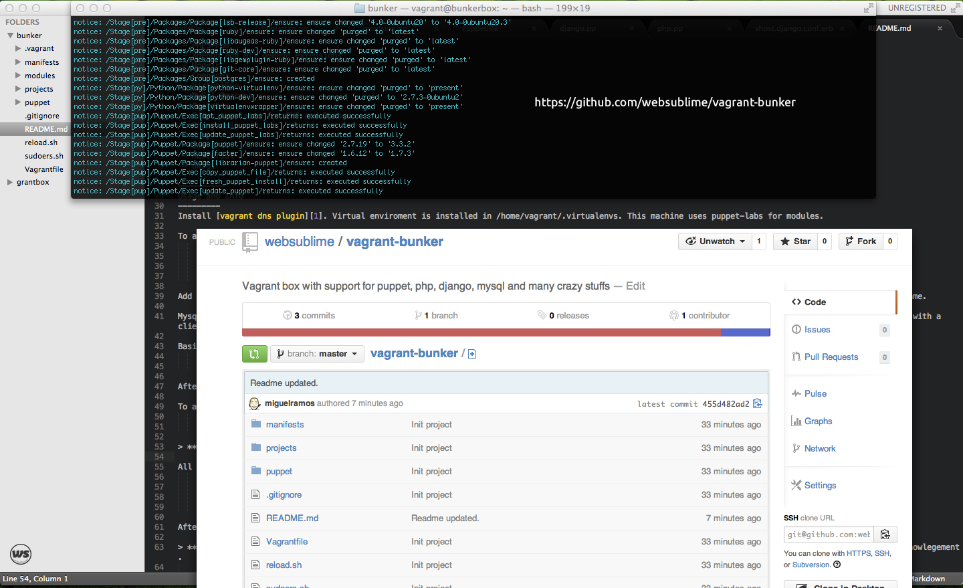Close the README.md tab in Sublime
Viewport: 963px width, 588px height.
[940, 28]
